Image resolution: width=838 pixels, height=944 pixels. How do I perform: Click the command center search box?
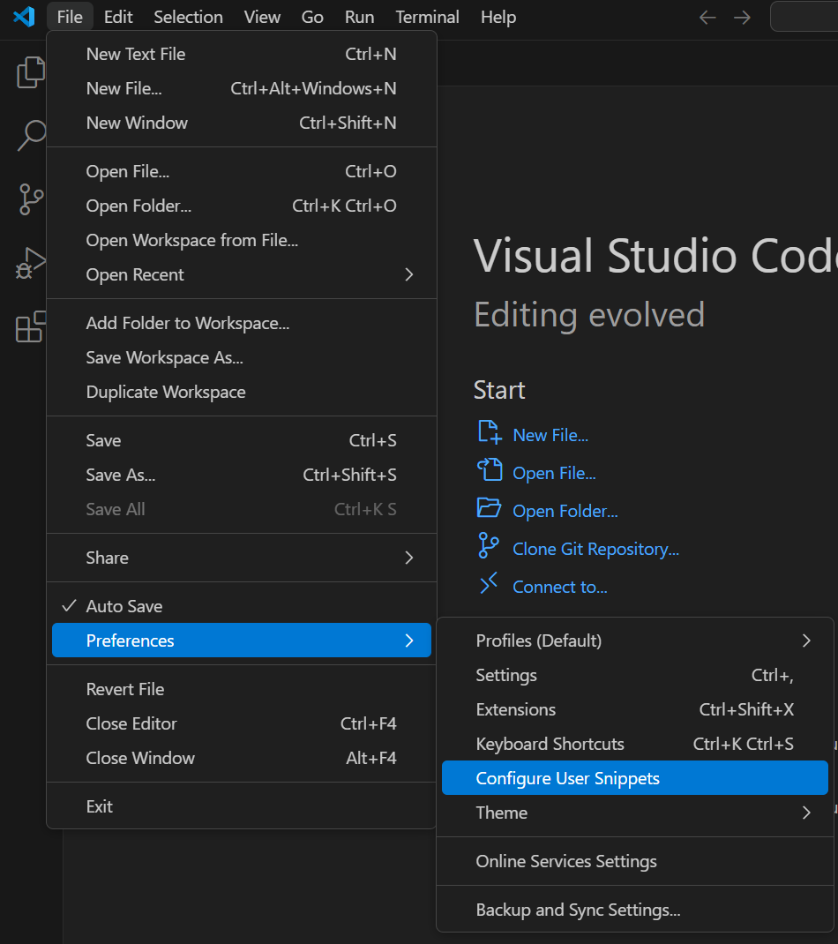tap(804, 17)
